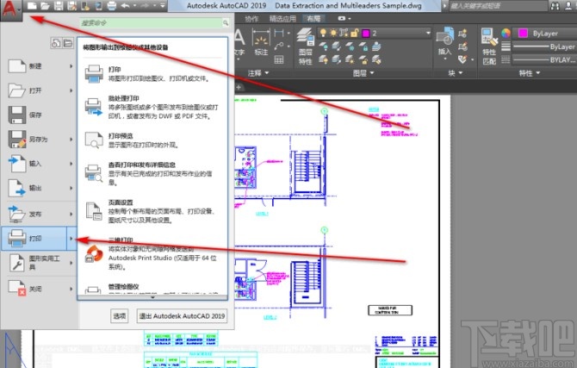Click the down arrow below the print submenu list
The width and height of the screenshot is (577, 368).
[x=152, y=297]
